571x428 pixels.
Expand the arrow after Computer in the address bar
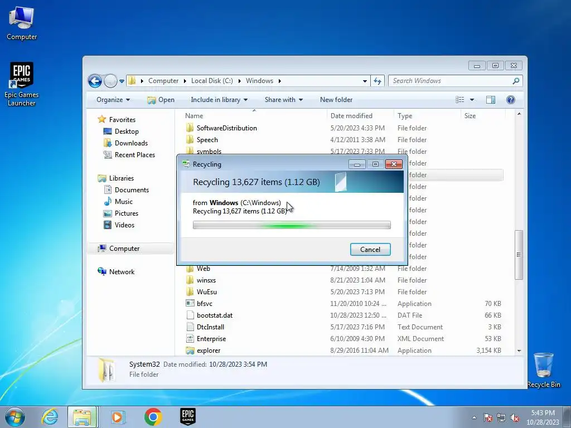click(x=185, y=81)
